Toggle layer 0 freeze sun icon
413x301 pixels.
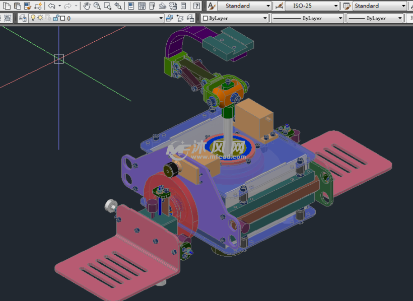pos(40,18)
